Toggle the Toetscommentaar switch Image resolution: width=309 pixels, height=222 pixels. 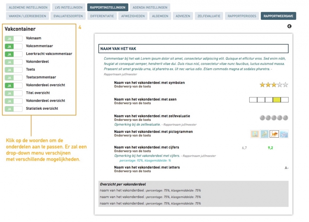pos(14,77)
